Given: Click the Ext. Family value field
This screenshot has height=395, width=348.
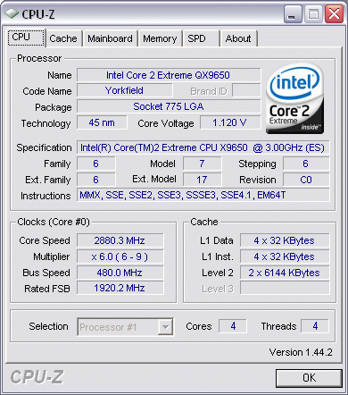Looking at the screenshot, I should point(96,180).
